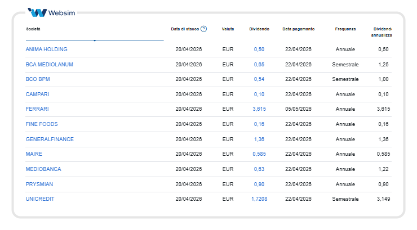Click BCO BPM dividend value 0,54
The image size is (417, 230).
[259, 79]
